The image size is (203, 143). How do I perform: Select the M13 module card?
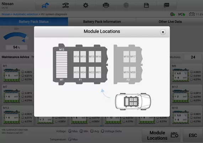click(18, 115)
